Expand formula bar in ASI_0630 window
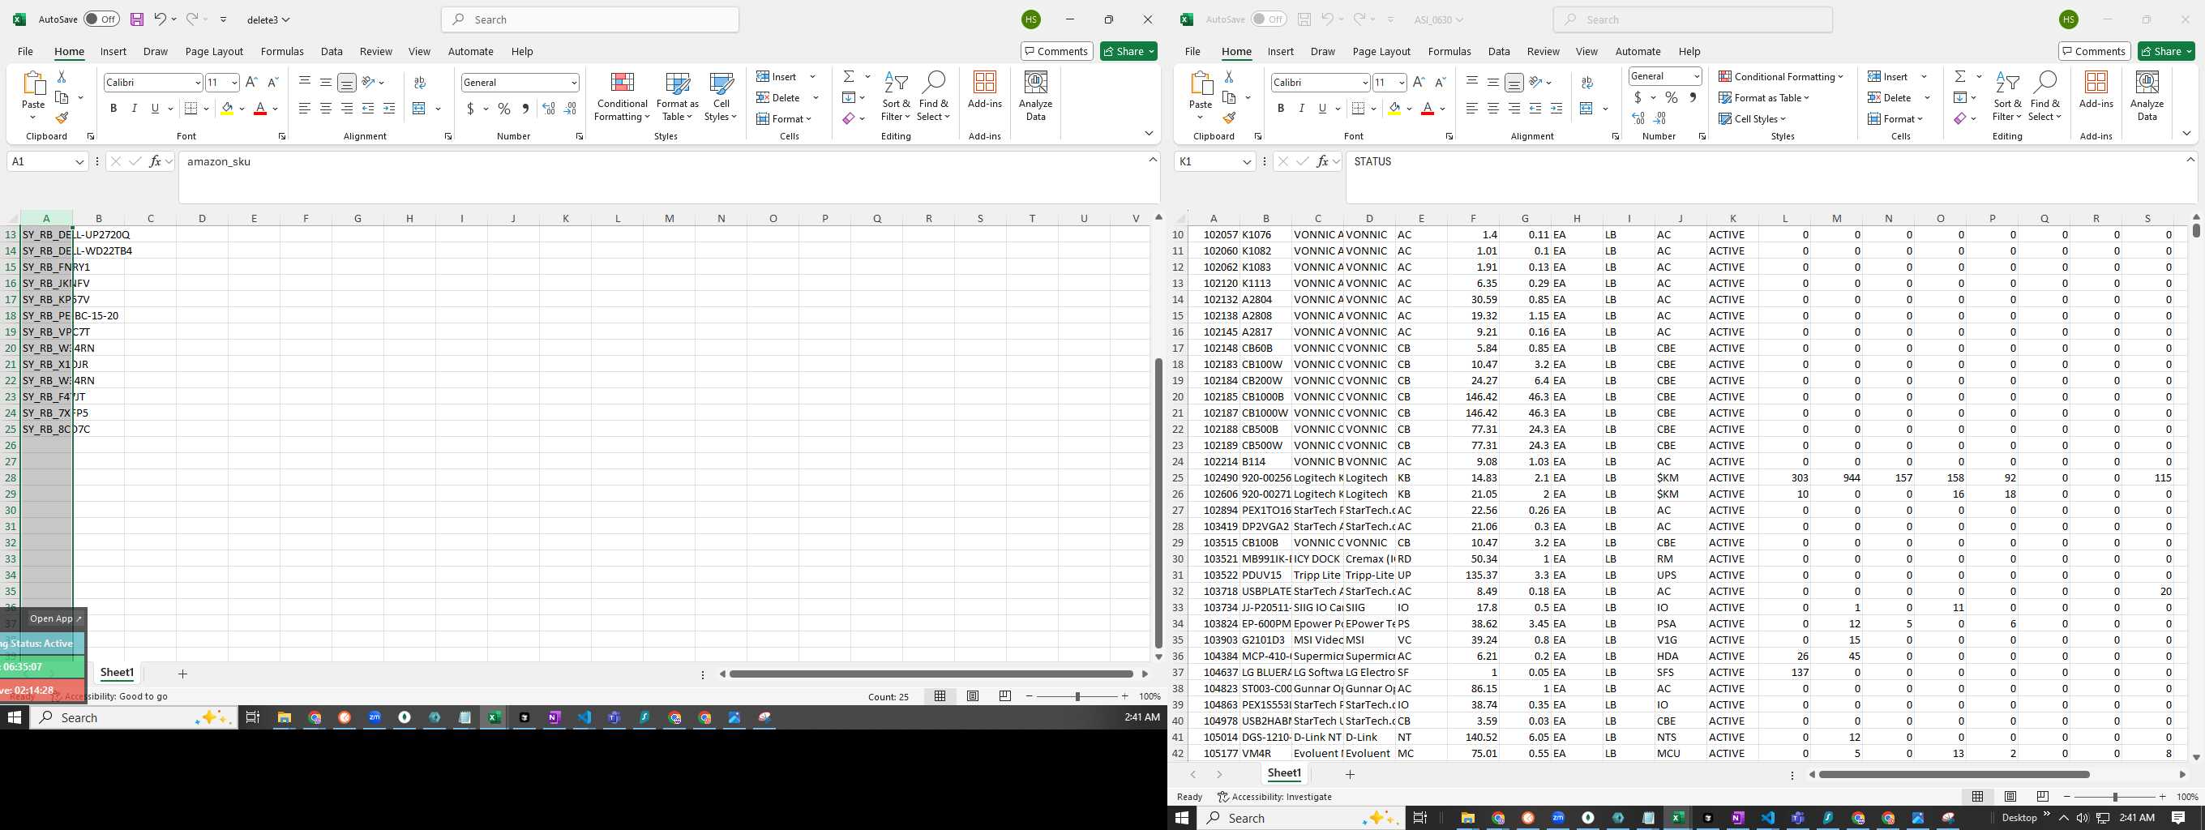This screenshot has height=830, width=2205. (2191, 160)
